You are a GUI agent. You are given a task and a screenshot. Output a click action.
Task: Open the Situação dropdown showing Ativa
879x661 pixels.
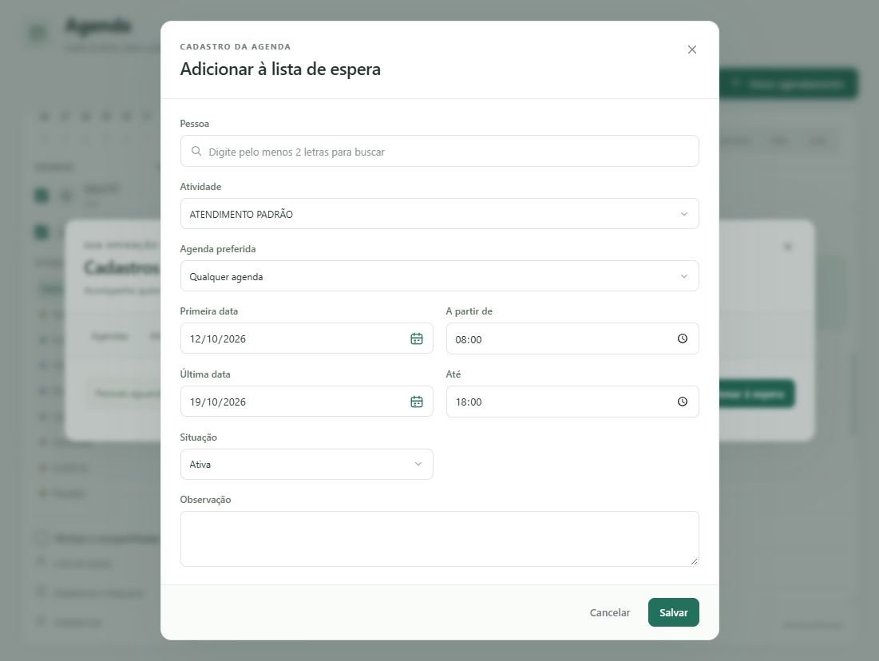click(307, 464)
